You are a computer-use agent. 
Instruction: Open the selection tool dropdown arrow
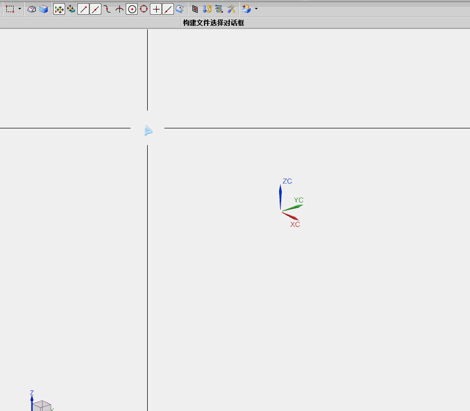[21, 9]
